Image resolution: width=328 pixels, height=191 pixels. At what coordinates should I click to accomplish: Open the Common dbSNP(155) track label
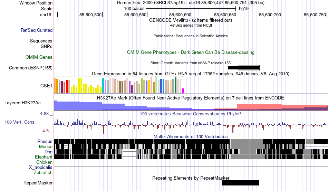pos(31,68)
